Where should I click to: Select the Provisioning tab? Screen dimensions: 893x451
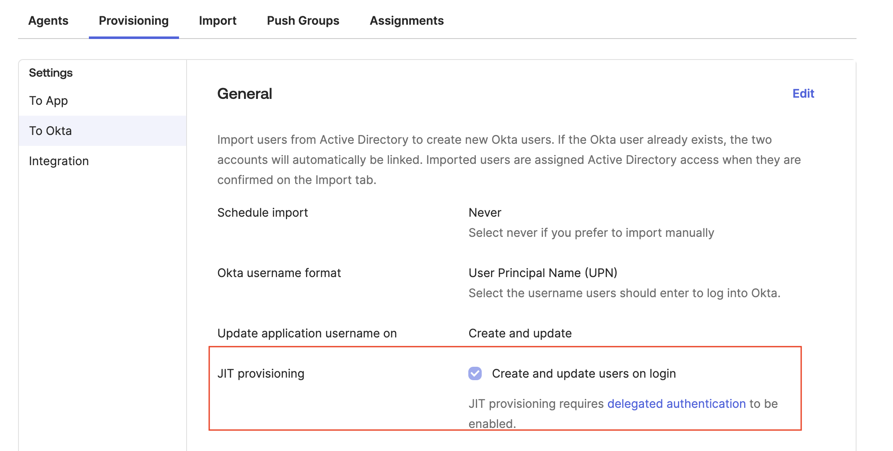tap(134, 21)
